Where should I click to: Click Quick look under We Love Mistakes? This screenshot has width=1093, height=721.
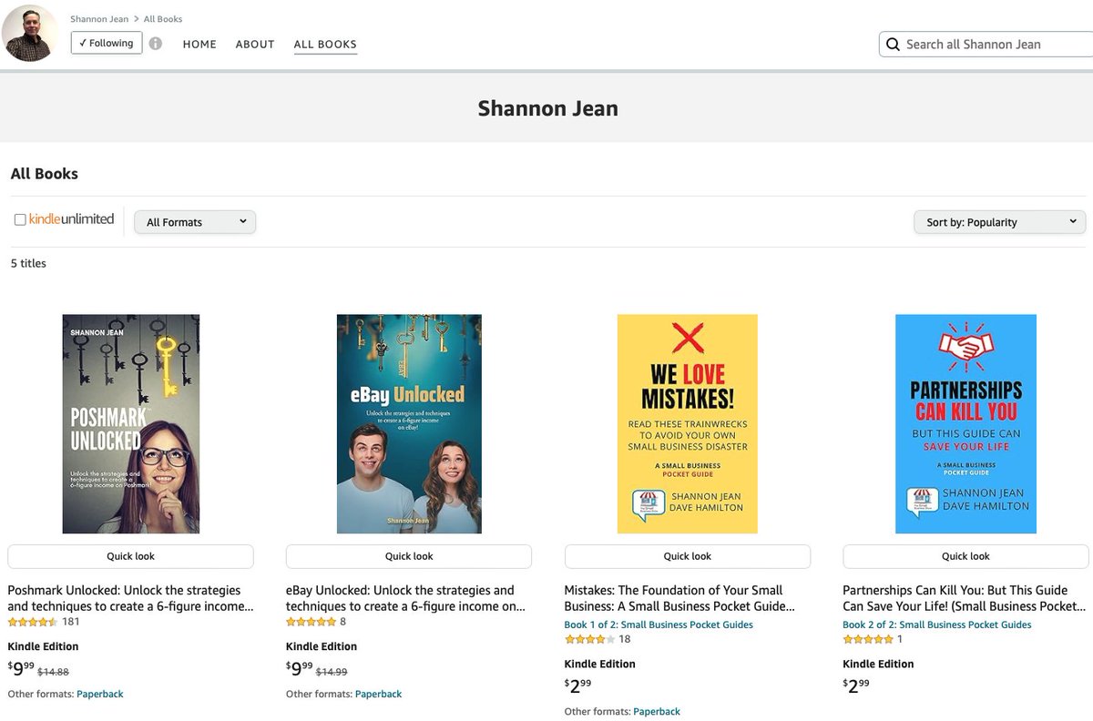point(688,556)
